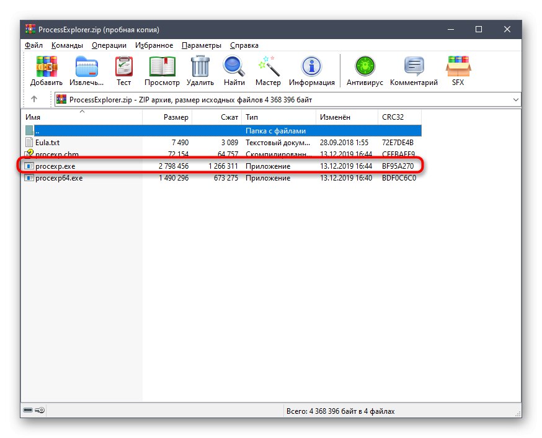The width and height of the screenshot is (542, 438).
Task: Click date 13.12.2019 16:40
Action: (345, 178)
